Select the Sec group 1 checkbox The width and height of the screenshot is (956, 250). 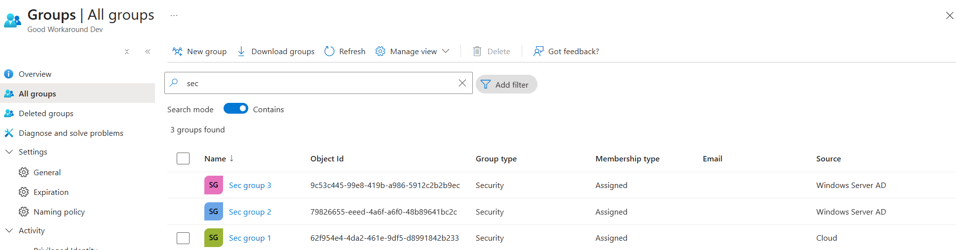[x=183, y=238]
